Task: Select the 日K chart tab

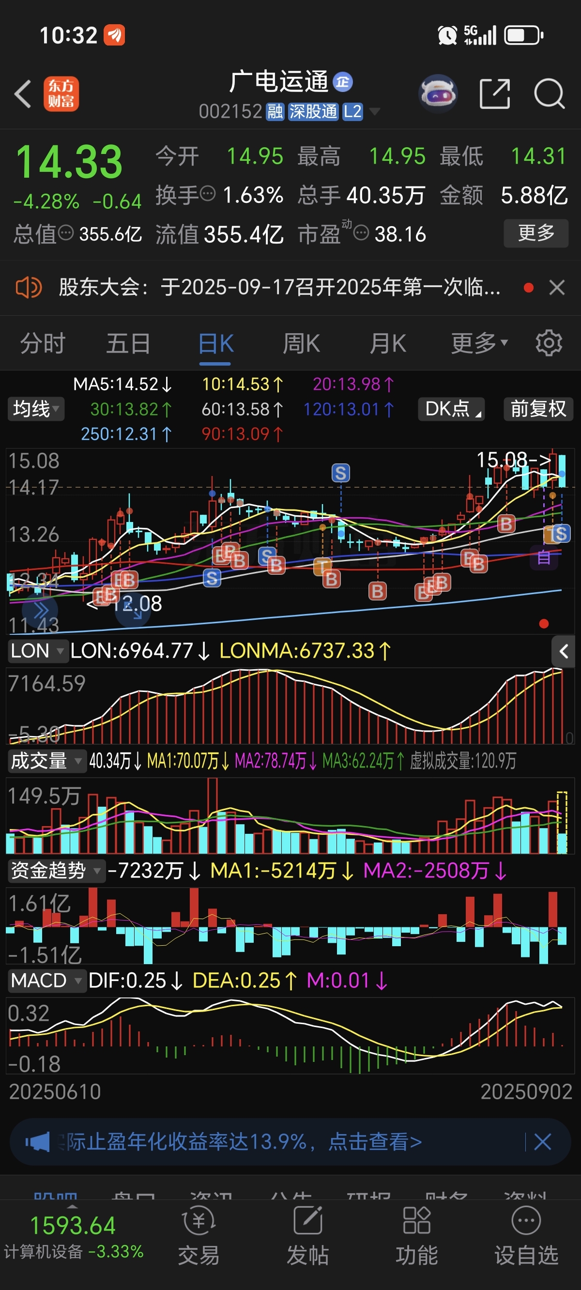Action: click(x=216, y=344)
